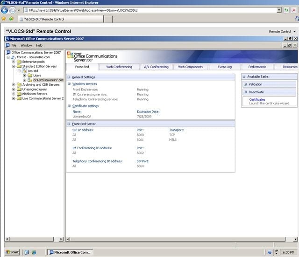Click the Standard Edition Servers folder icon
This screenshot has width=299, height=257.
click(x=19, y=66)
